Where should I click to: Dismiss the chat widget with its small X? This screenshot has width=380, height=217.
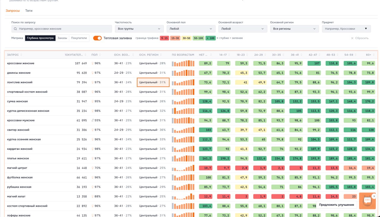pos(374,196)
